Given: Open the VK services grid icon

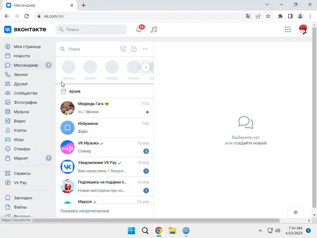Looking at the screenshot, I should (288, 29).
